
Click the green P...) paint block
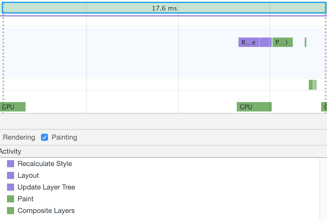click(x=282, y=42)
